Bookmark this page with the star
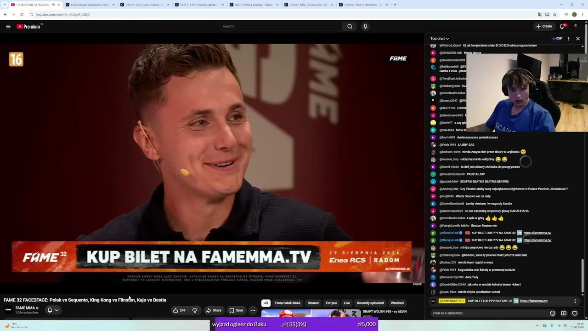Image resolution: width=588 pixels, height=331 pixels. click(554, 14)
